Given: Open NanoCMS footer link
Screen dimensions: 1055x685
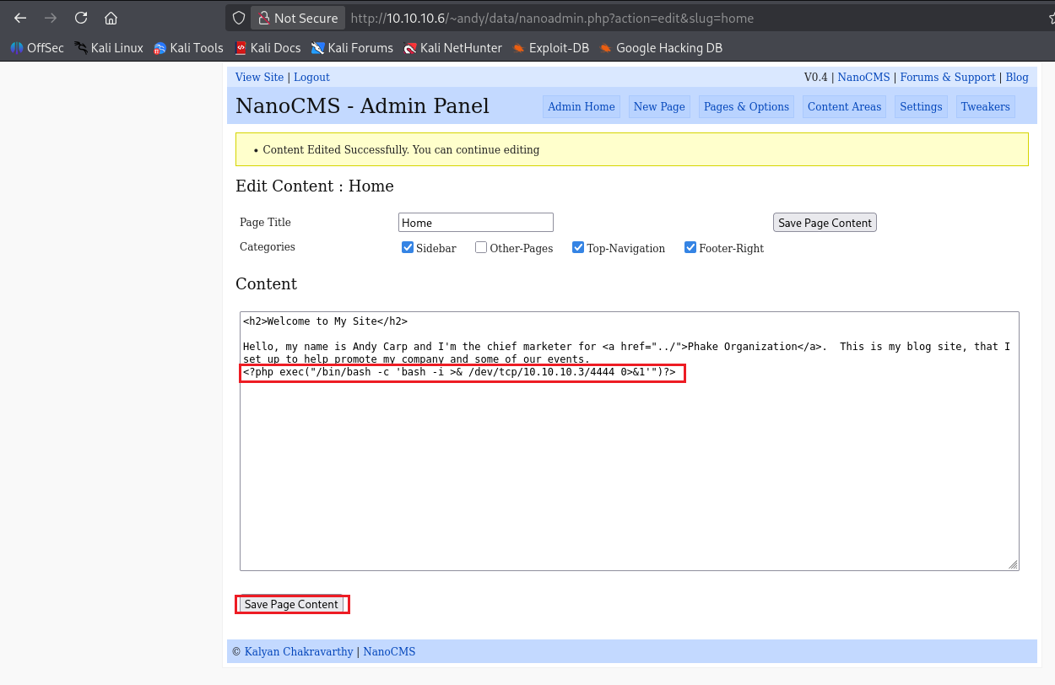Looking at the screenshot, I should [389, 651].
